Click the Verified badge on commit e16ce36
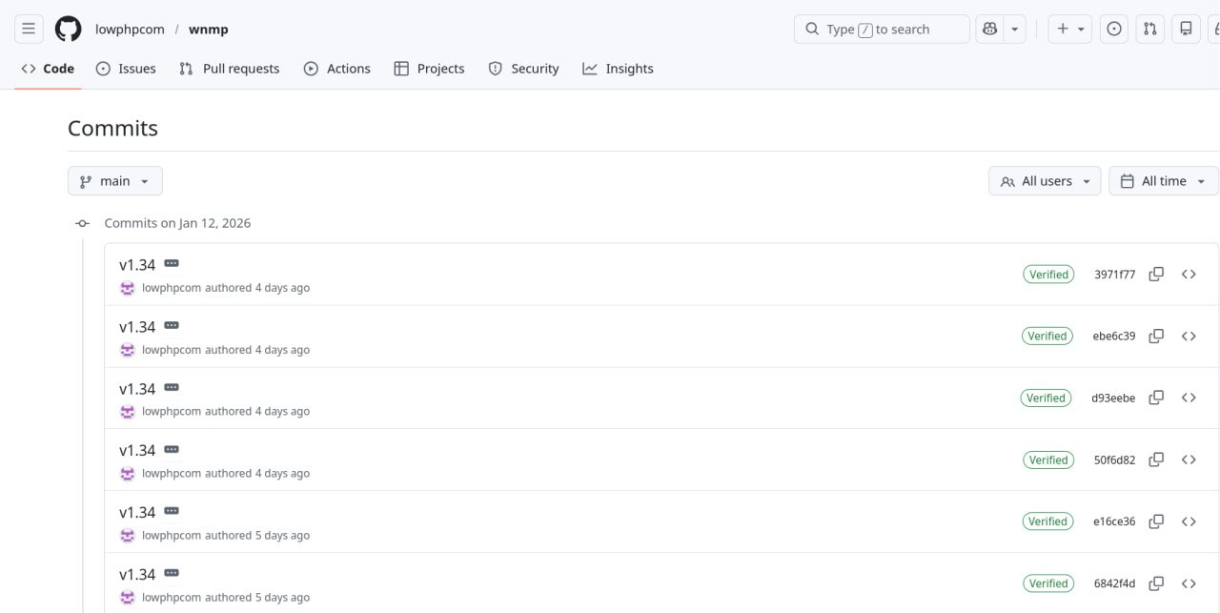The height and width of the screenshot is (613, 1220). click(1047, 521)
